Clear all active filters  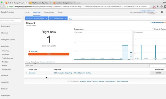click(70, 19)
